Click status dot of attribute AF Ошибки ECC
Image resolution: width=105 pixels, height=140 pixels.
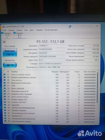click(5, 116)
